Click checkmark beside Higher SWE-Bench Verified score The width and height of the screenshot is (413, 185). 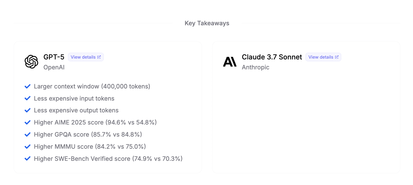coord(27,159)
